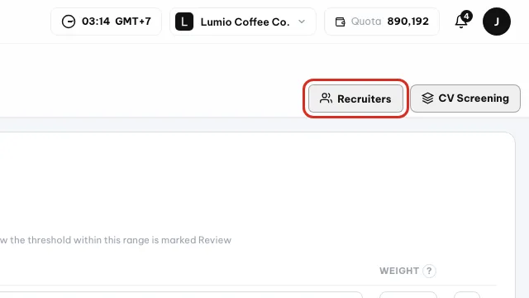Viewport: 529px width, 298px height.
Task: Open the Recruiters page
Action: 355,99
